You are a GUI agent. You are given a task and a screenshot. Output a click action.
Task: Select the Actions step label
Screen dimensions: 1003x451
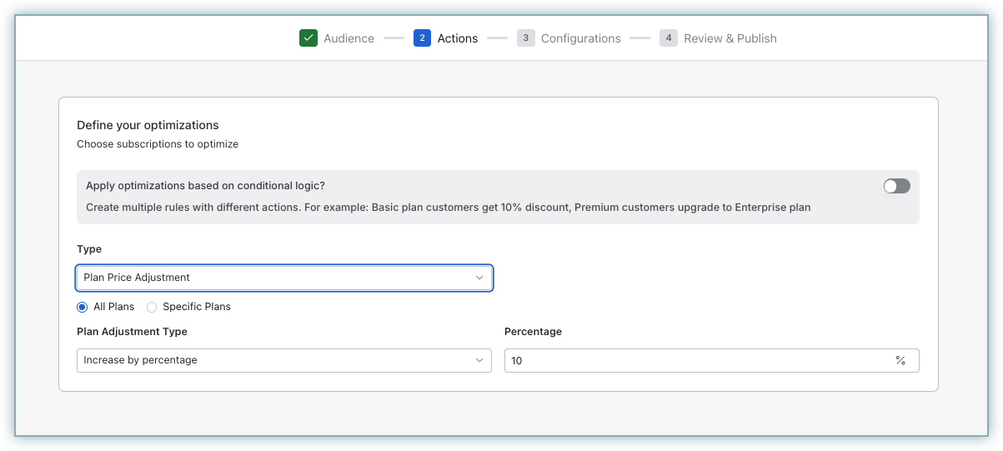pyautogui.click(x=458, y=38)
